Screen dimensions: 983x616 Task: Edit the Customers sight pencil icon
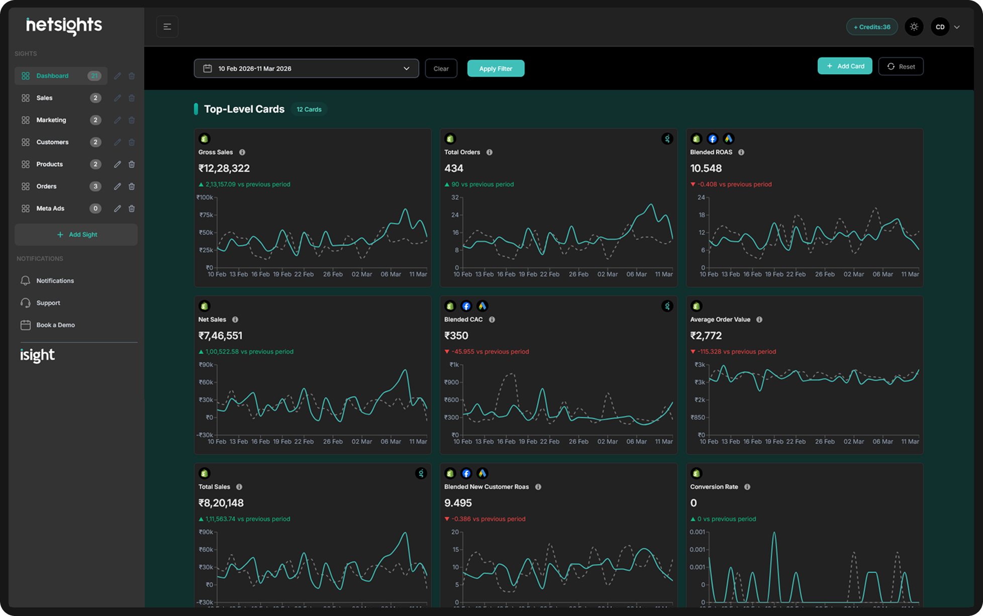pyautogui.click(x=117, y=142)
